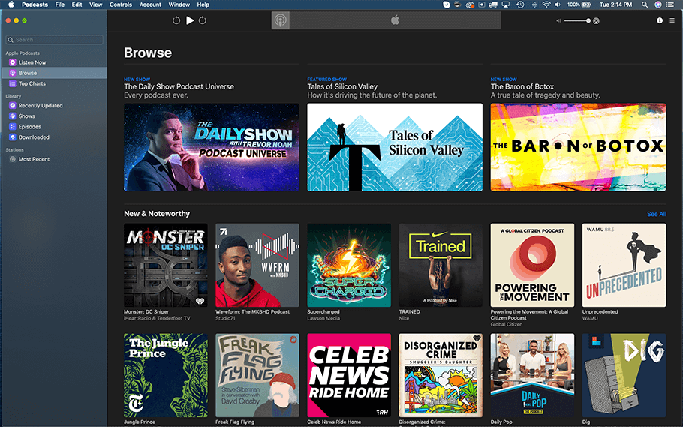Open Episodes library section

[54, 127]
